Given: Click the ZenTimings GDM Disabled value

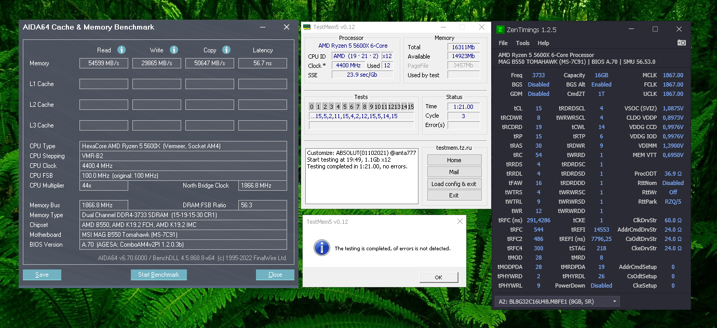Looking at the screenshot, I should tap(538, 94).
